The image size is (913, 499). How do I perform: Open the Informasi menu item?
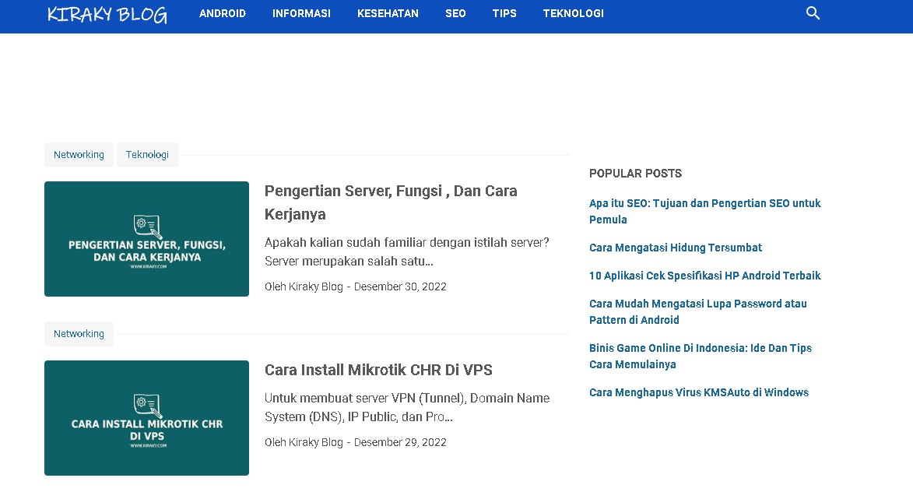pos(301,13)
